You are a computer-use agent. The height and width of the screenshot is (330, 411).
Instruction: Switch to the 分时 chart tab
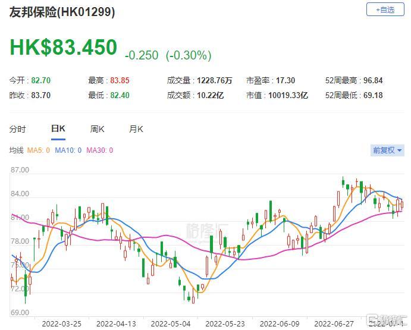click(x=17, y=129)
